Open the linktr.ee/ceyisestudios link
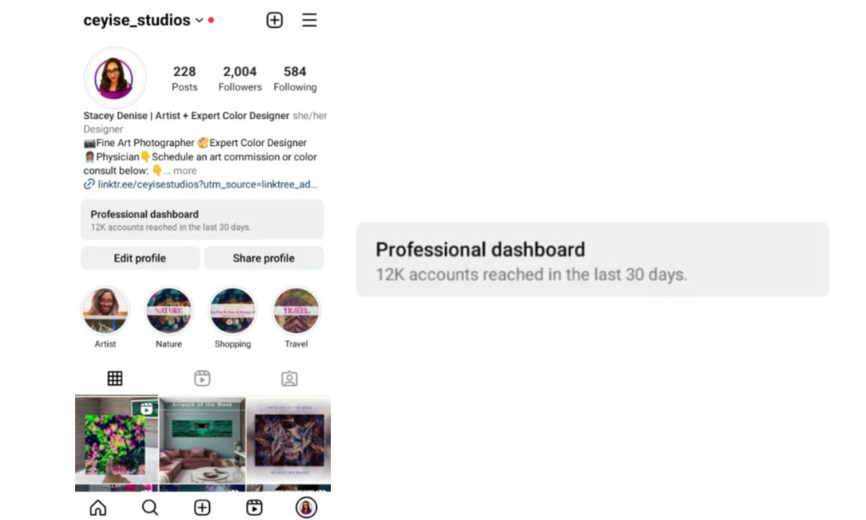The height and width of the screenshot is (520, 866). (x=207, y=184)
